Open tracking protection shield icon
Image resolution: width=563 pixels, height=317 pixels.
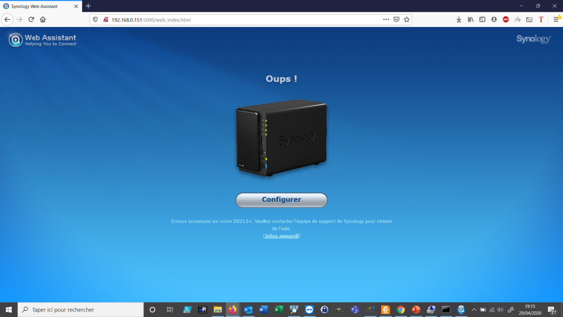tap(95, 20)
